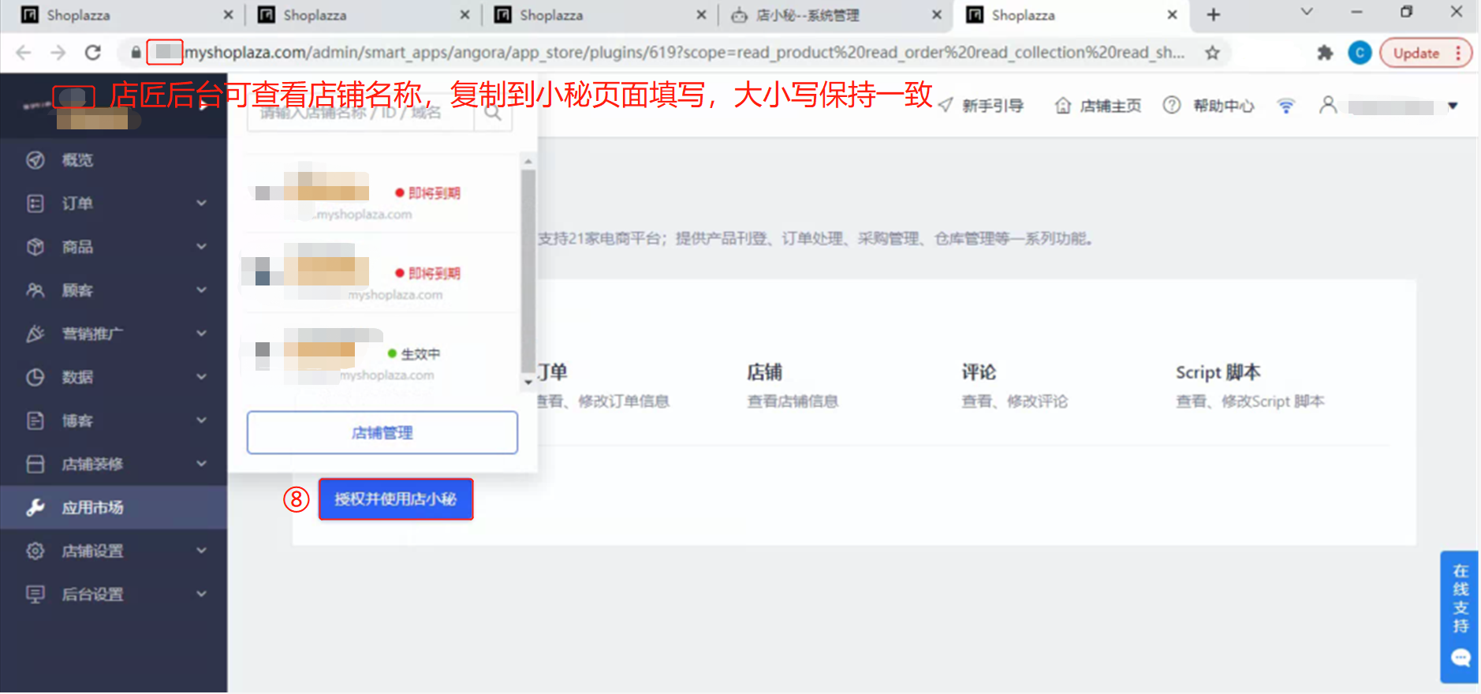Switch to the third Shoplazza browser tab
This screenshot has width=1481, height=694.
(x=598, y=15)
